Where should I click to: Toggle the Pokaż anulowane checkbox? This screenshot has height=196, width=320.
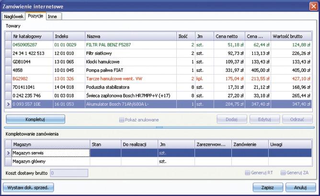pyautogui.click(x=122, y=120)
